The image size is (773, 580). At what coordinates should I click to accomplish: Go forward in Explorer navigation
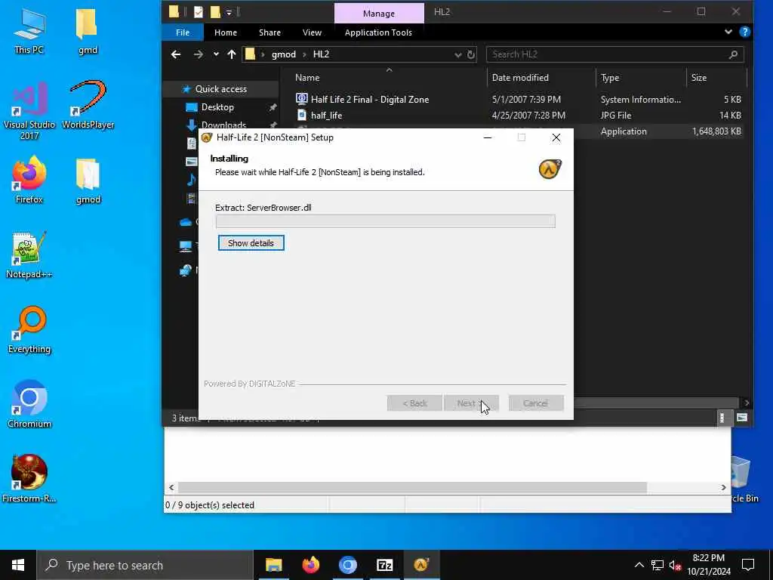[x=199, y=54]
